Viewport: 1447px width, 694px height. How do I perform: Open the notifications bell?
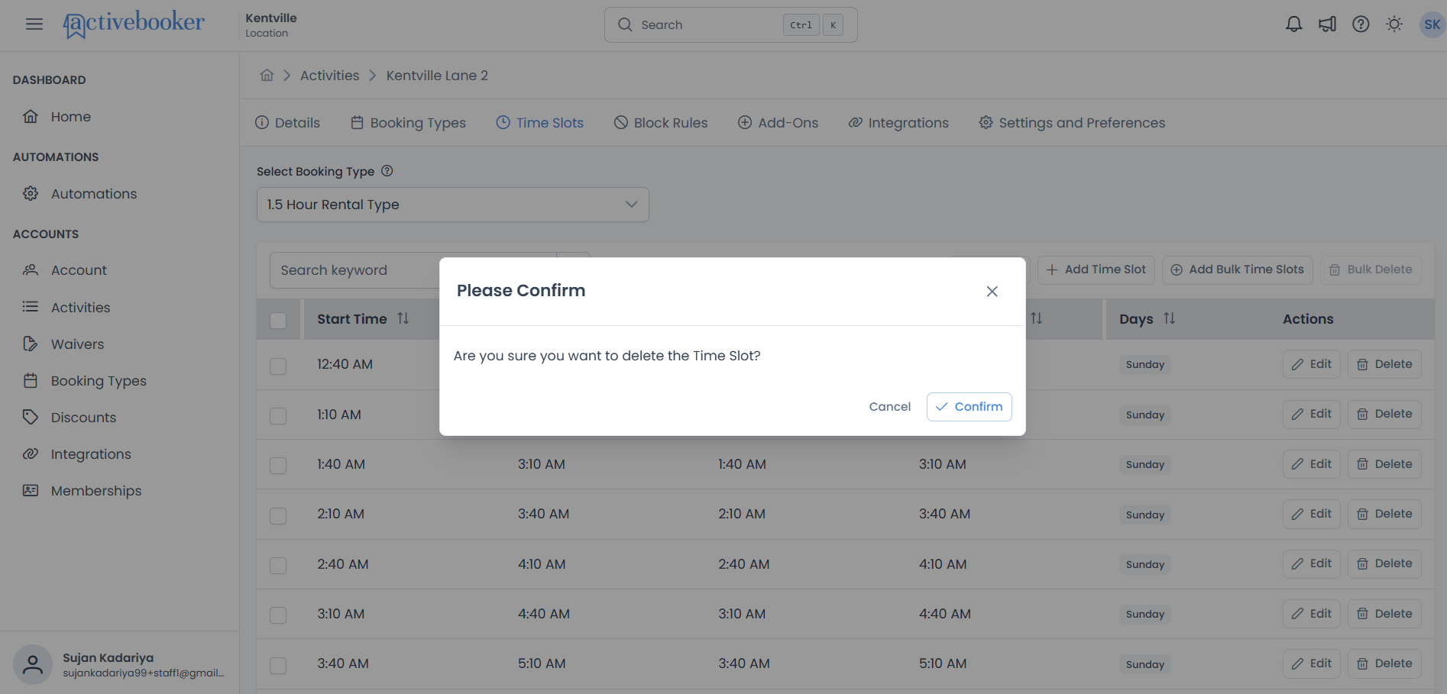pyautogui.click(x=1293, y=24)
